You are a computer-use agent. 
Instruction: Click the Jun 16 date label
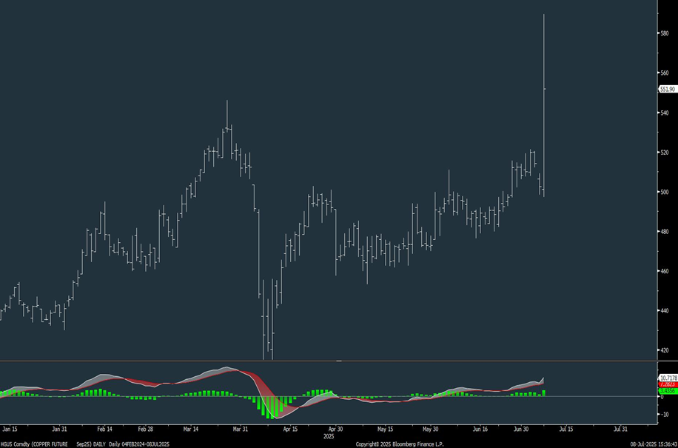tap(480, 429)
